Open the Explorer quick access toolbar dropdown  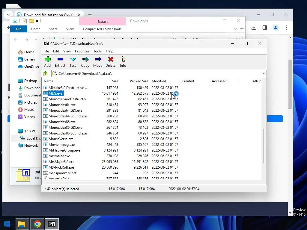tap(37, 21)
